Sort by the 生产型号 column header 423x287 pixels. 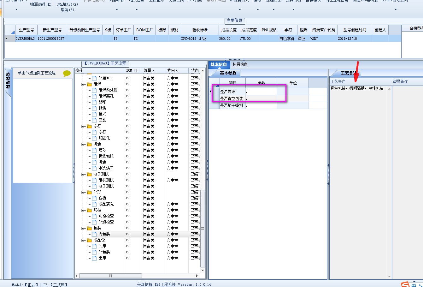[26, 30]
